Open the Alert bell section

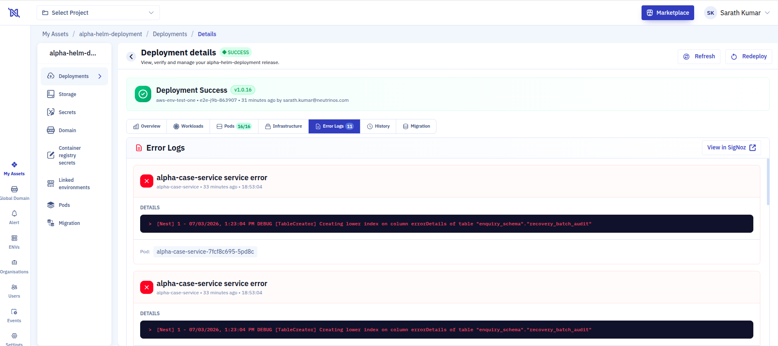(x=14, y=218)
